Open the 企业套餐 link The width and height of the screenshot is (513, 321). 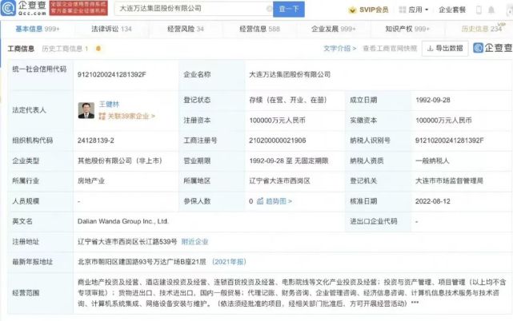474,9
